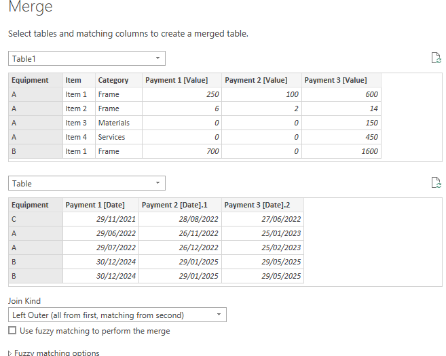This screenshot has width=446, height=356.
Task: Click the Item 3 cell
Action: coord(79,123)
